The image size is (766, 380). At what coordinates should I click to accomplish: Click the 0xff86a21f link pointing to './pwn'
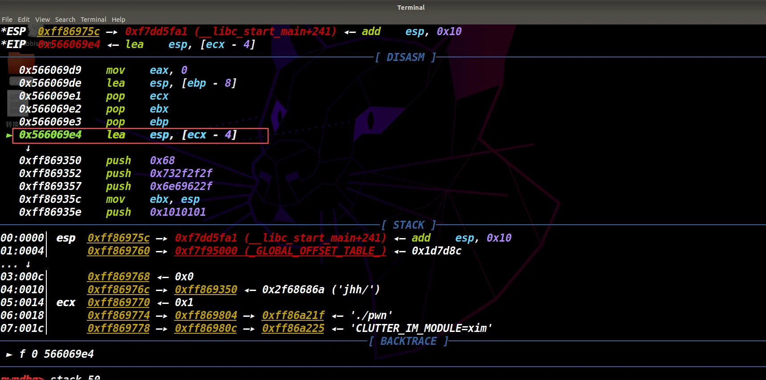click(x=293, y=315)
